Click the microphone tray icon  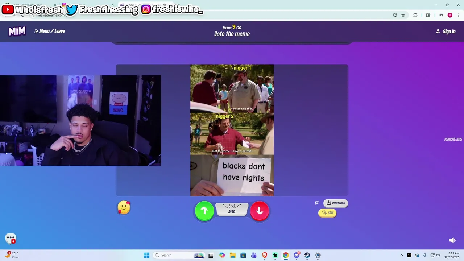click(424, 255)
